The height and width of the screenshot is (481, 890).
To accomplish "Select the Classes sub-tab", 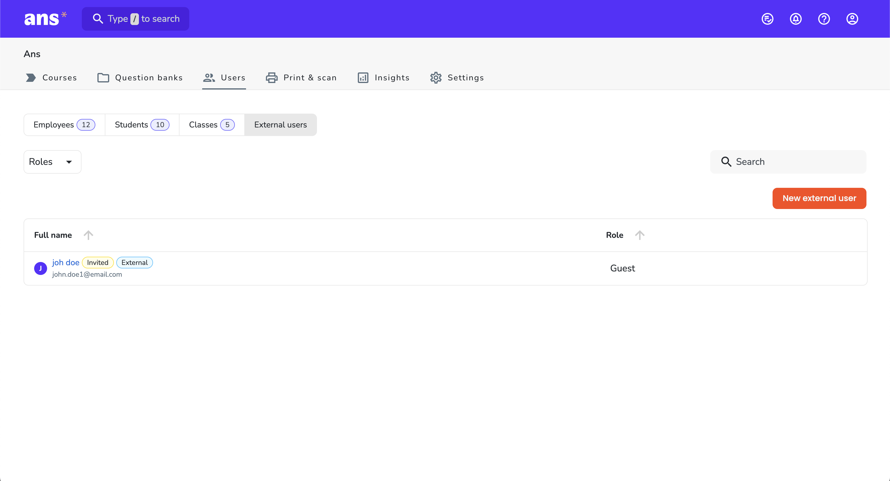I will point(212,125).
